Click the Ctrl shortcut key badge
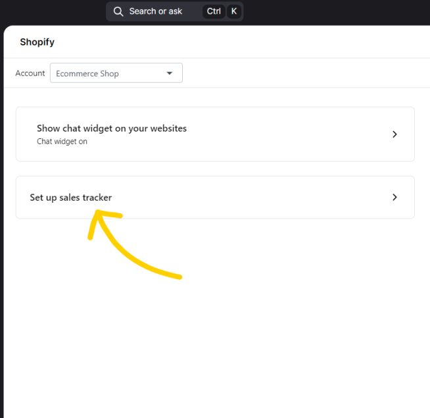 click(x=214, y=12)
